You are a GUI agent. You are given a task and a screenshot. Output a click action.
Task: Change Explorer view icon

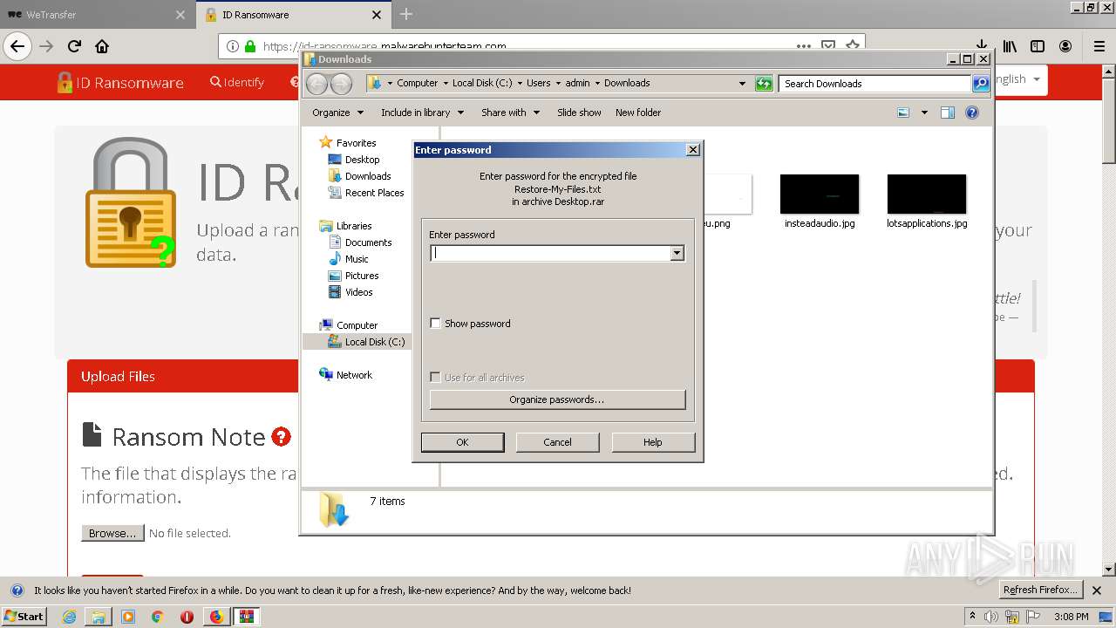(903, 113)
